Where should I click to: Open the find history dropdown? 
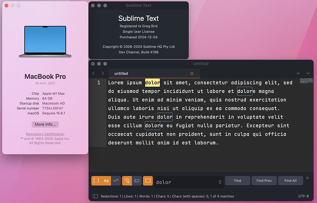(220, 182)
